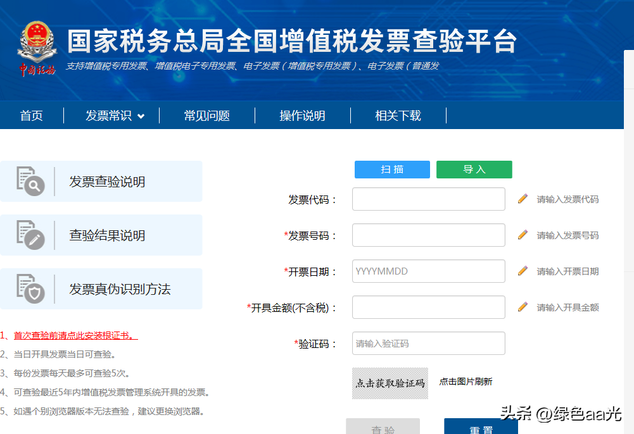The image size is (634, 434).
Task: Click the pencil icon beside 发票代码 field
Action: pos(522,198)
